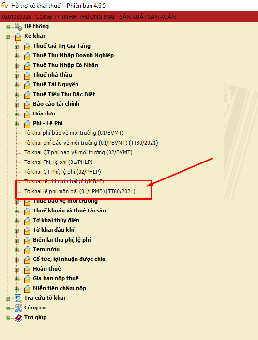Expand the Thuế Thu Nhập Cá Nhân node
This screenshot has width=258, height=340.
(16, 66)
